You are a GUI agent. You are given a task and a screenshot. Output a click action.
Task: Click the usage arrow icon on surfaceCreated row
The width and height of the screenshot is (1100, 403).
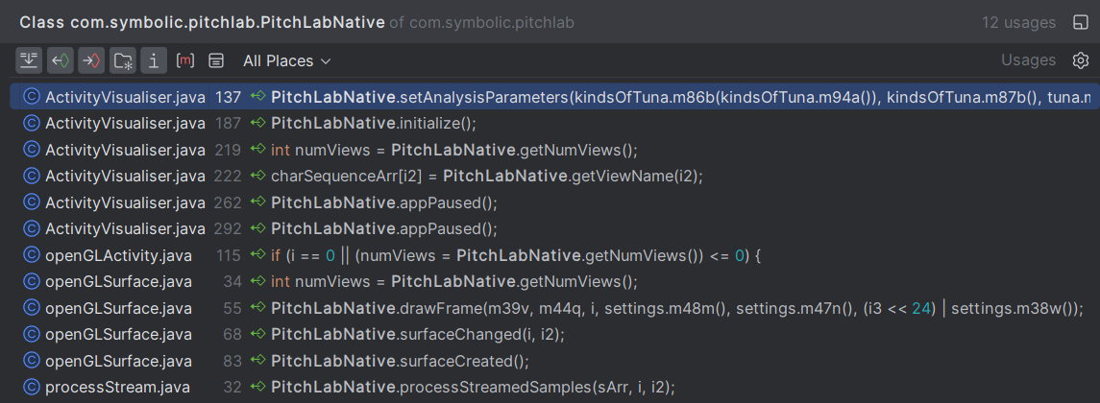pyautogui.click(x=257, y=361)
